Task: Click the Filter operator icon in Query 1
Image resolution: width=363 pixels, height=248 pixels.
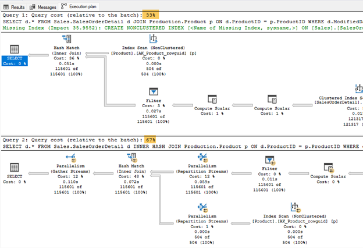Action: pyautogui.click(x=154, y=92)
